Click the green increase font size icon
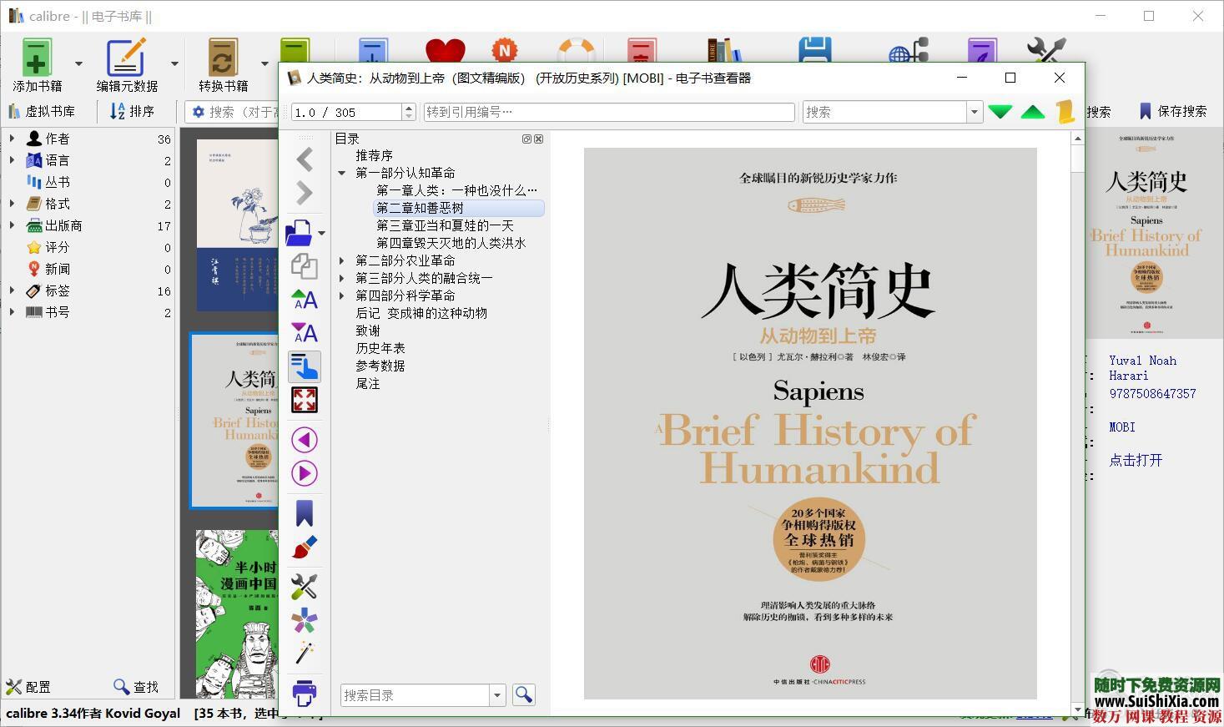Screen dimensions: 1224x727 pyautogui.click(x=304, y=300)
